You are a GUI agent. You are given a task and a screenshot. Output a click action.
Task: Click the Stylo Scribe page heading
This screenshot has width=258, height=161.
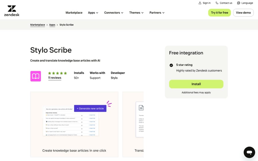coord(51,50)
